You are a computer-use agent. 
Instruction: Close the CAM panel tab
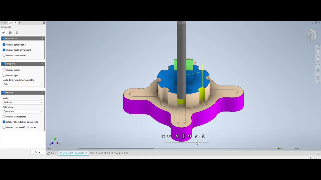click(x=16, y=22)
